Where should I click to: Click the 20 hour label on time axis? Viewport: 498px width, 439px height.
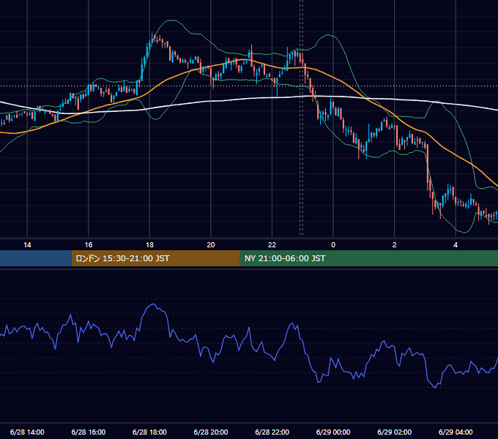tap(211, 245)
